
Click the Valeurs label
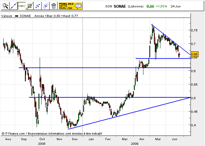tap(7, 16)
